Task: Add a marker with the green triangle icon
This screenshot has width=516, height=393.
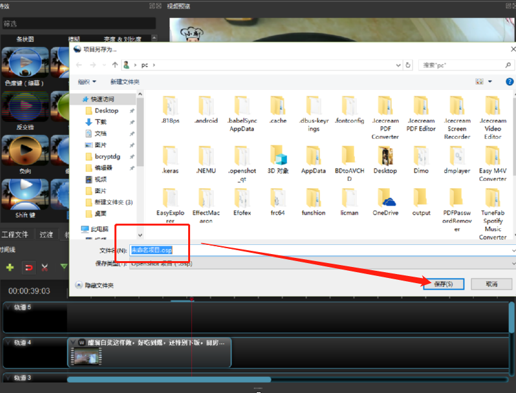Action: (x=64, y=266)
